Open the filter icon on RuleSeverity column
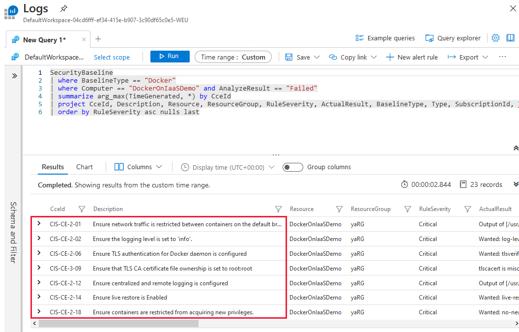The image size is (519, 332). [467, 209]
